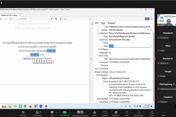Pick the green highlight color swatch
Image resolution: width=176 pixels, height=117 pixels.
coord(39,61)
